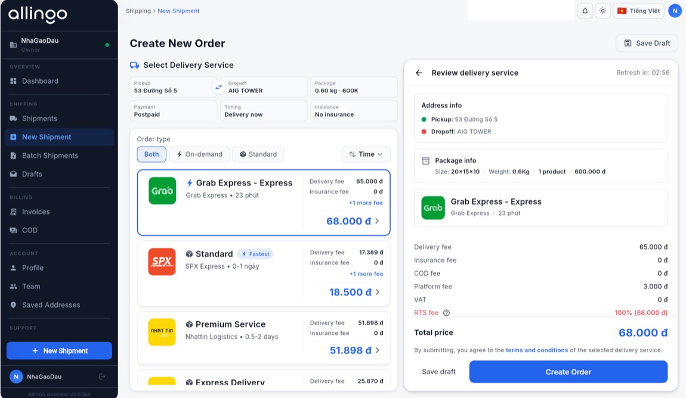Screen dimensions: 686x398
Task: Click SPX logo in Standard card
Action: point(162,262)
